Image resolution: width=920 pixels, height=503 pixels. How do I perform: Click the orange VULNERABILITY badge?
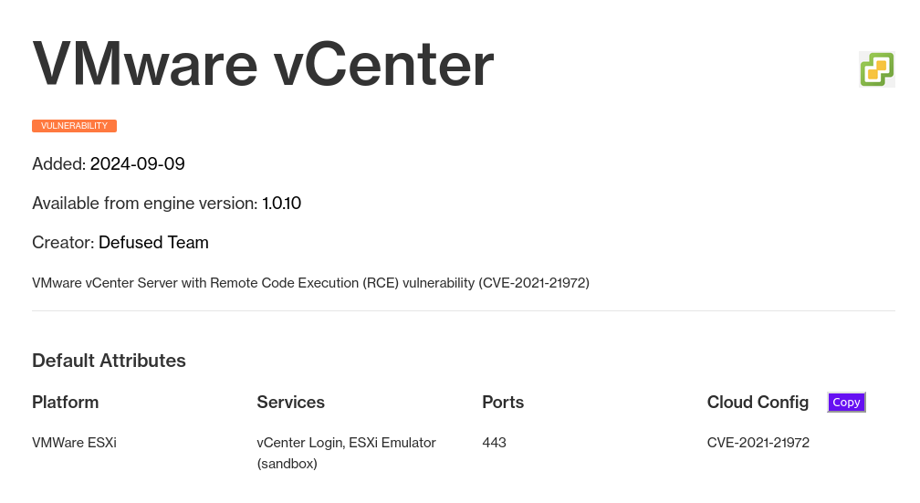pyautogui.click(x=75, y=126)
